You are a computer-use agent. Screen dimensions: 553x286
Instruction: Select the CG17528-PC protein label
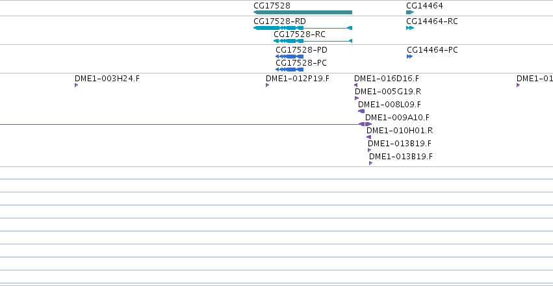click(x=301, y=63)
